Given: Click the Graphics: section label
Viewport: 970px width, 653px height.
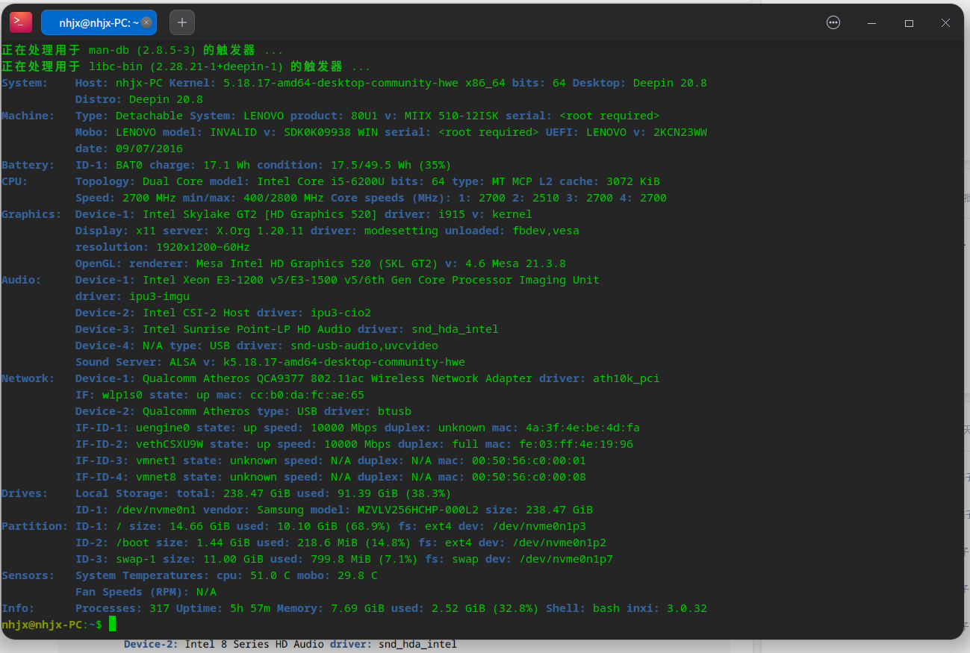Looking at the screenshot, I should click(x=31, y=214).
